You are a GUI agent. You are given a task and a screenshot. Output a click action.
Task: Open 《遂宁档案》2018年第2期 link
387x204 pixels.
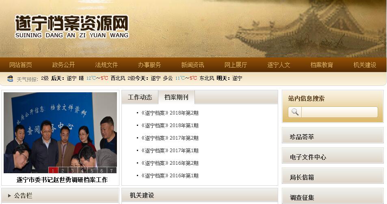point(170,113)
